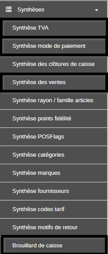Open Synthèse des clôtures de caisse
This screenshot has width=108, height=254.
[x=54, y=64]
